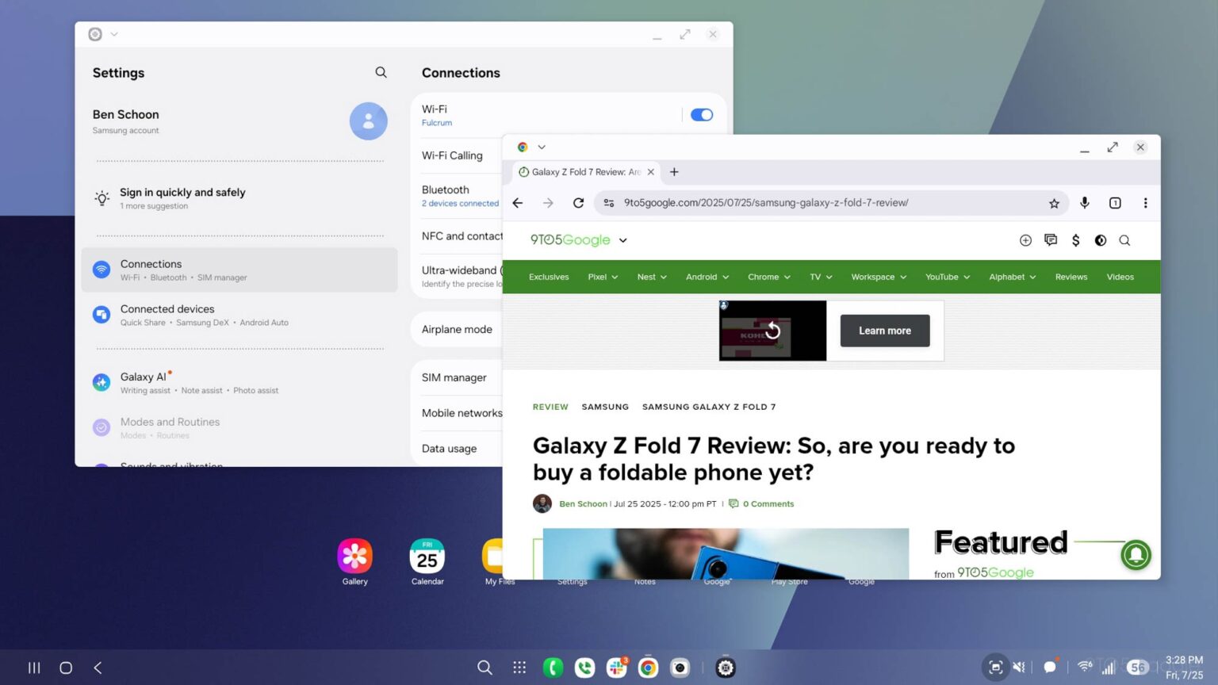
Task: Click the dollar-sign deals icon on 9to5Google
Action: tap(1075, 240)
